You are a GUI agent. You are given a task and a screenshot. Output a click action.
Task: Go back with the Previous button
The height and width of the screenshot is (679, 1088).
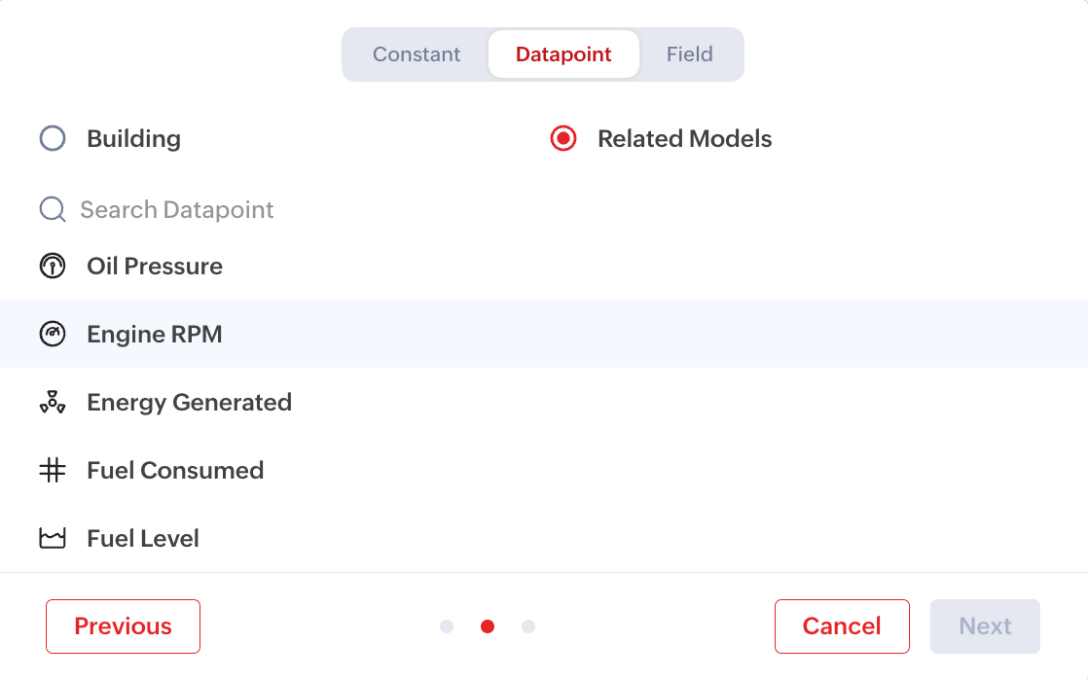click(x=123, y=626)
